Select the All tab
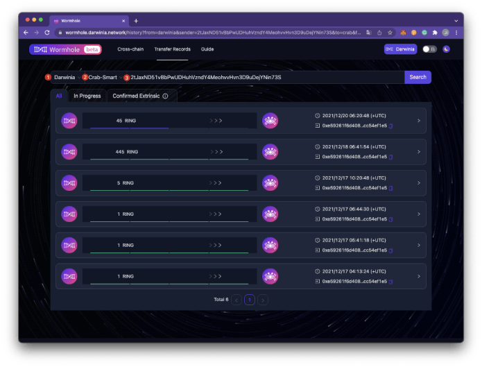The image size is (482, 367). click(59, 96)
